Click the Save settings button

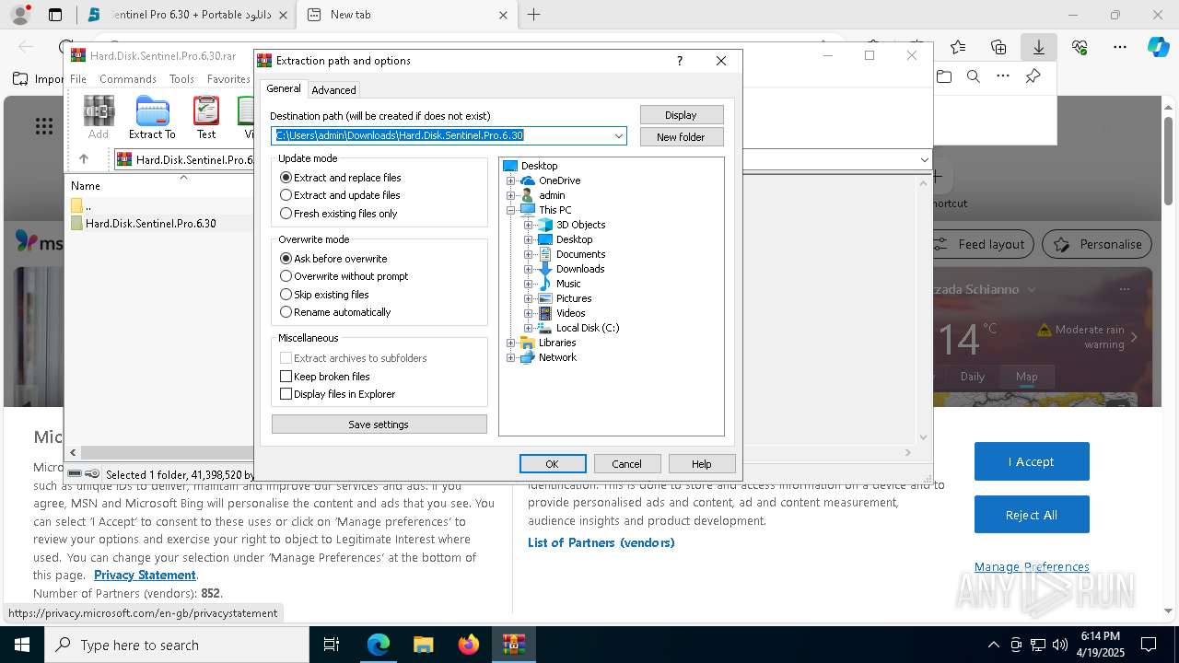click(379, 425)
